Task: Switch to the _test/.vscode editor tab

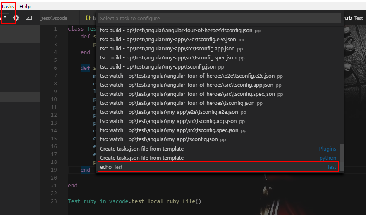Action: (54, 18)
